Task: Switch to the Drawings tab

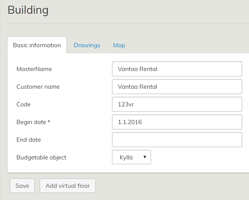Action: 87,45
